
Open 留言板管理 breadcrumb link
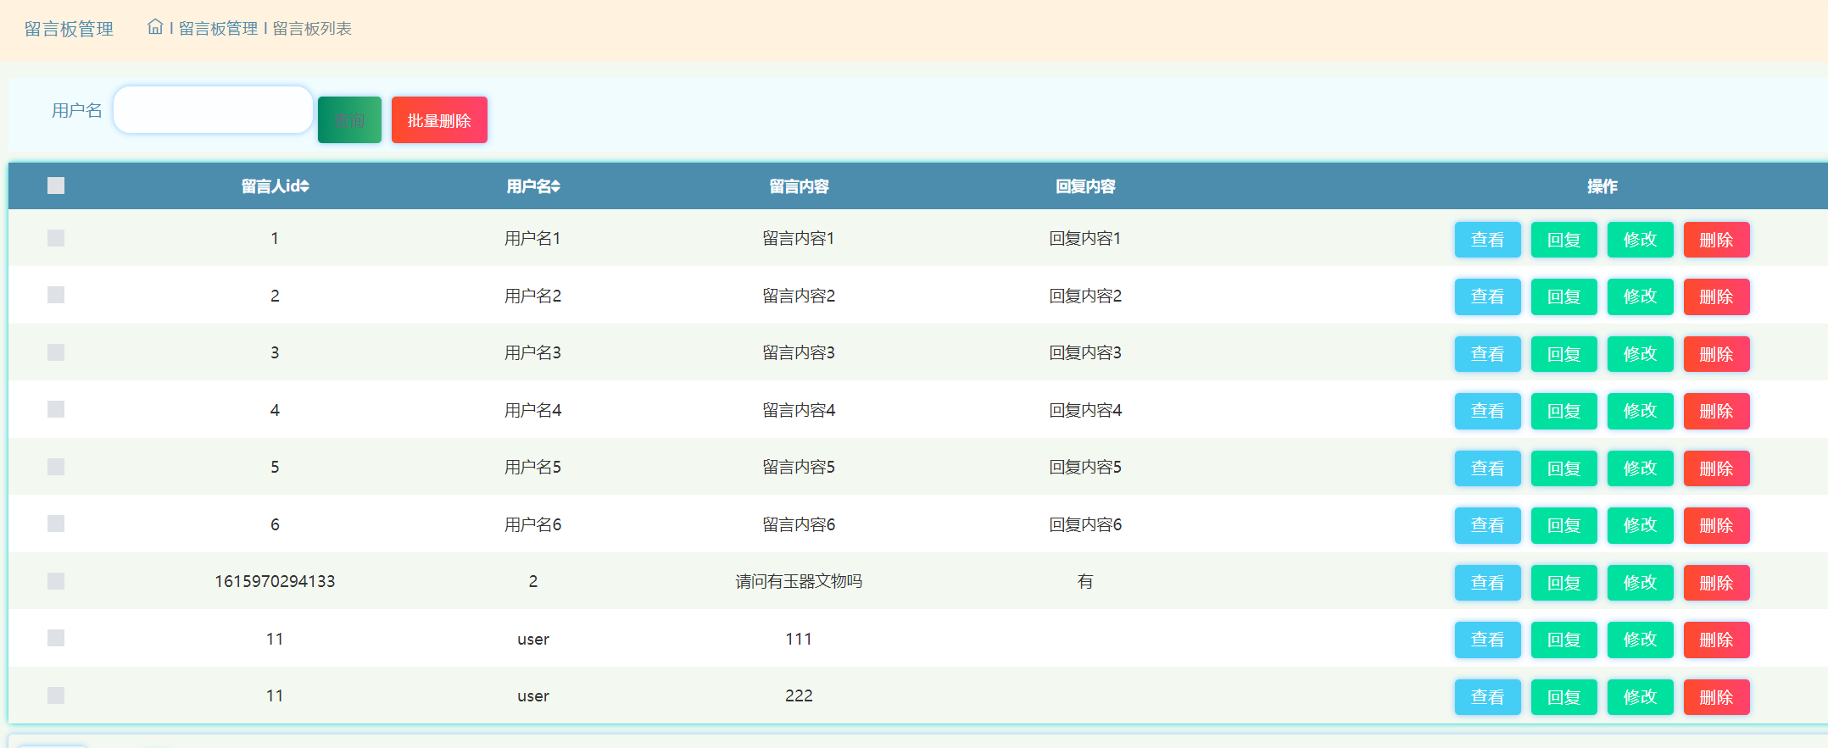pos(218,29)
